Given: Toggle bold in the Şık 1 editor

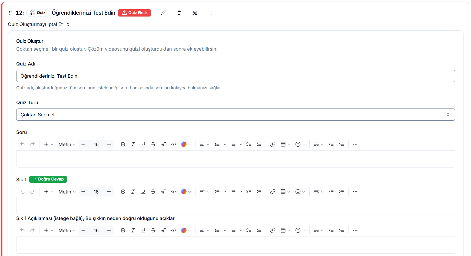Looking at the screenshot, I should pos(123,192).
